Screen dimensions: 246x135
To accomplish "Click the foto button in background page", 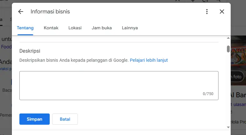I will pos(237,77).
